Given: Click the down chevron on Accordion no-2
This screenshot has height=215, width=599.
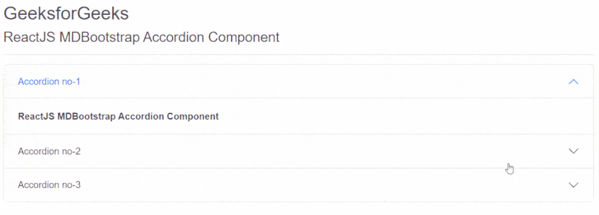Looking at the screenshot, I should pos(573,151).
